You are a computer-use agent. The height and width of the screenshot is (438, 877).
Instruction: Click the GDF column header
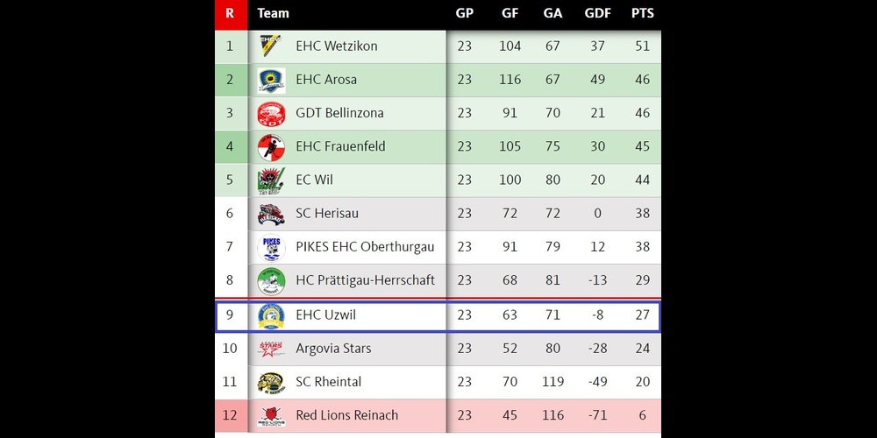click(x=597, y=13)
